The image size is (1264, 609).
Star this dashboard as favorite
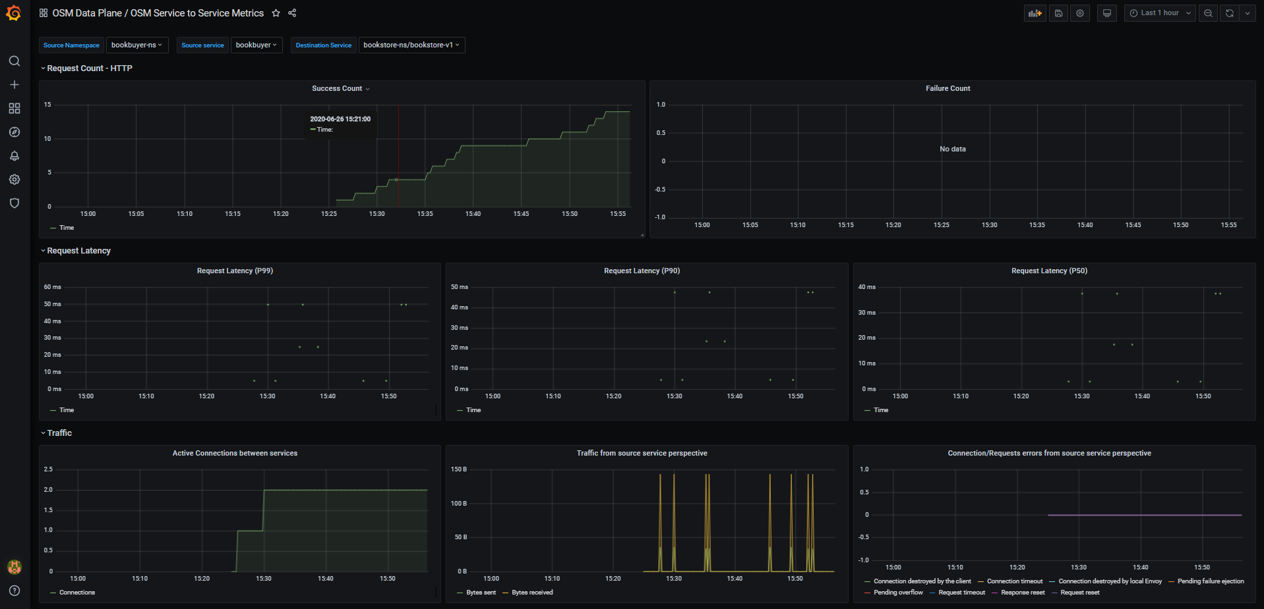[276, 13]
